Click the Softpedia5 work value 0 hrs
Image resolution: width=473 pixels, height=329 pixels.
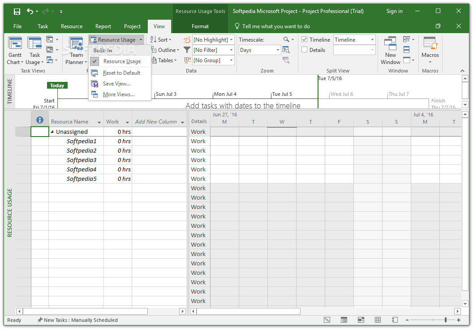[x=124, y=179]
